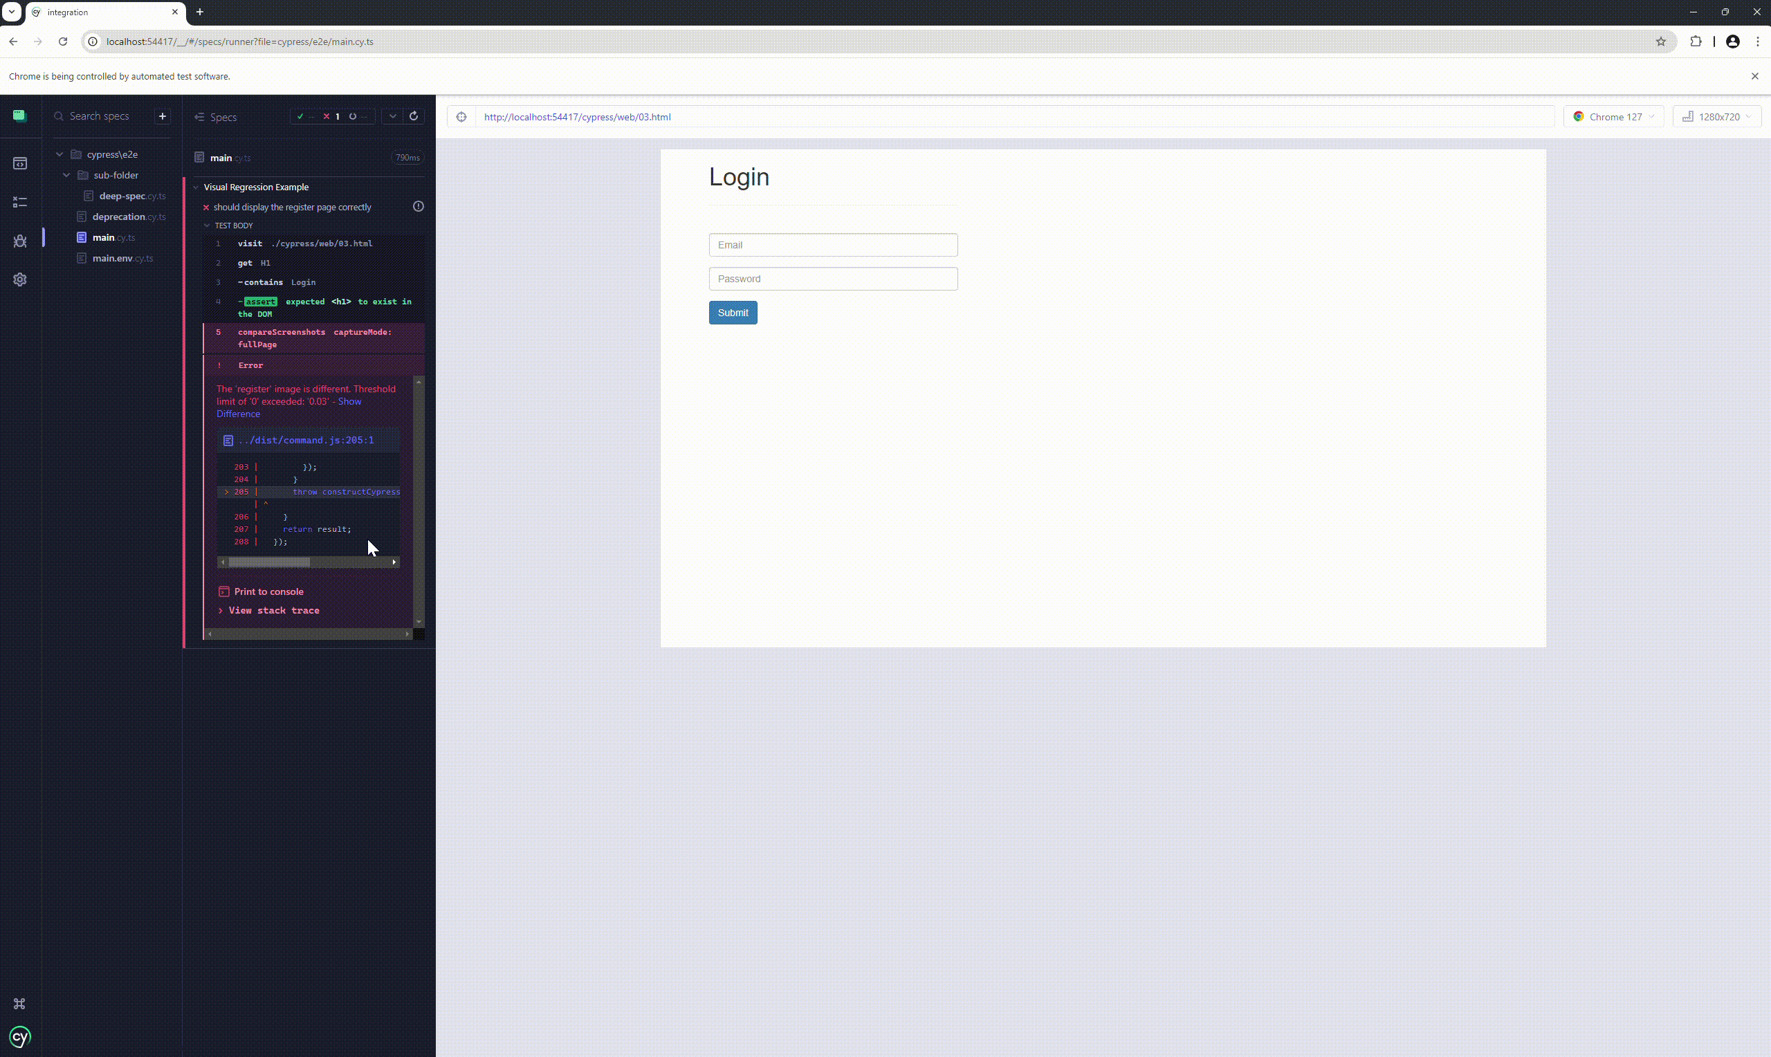Open the Runs list icon in sidebar
The height and width of the screenshot is (1057, 1771).
click(x=20, y=202)
